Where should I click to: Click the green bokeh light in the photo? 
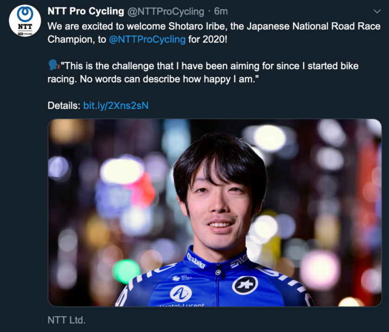125,270
